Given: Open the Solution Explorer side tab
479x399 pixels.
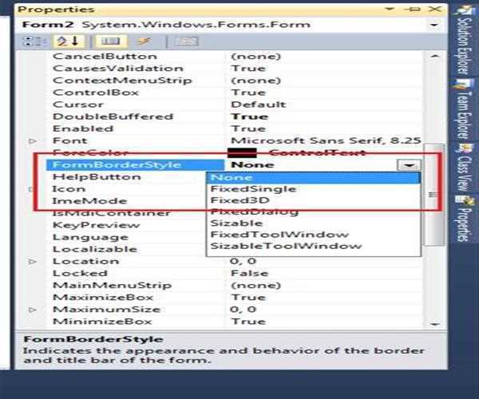Looking at the screenshot, I should click(x=462, y=49).
